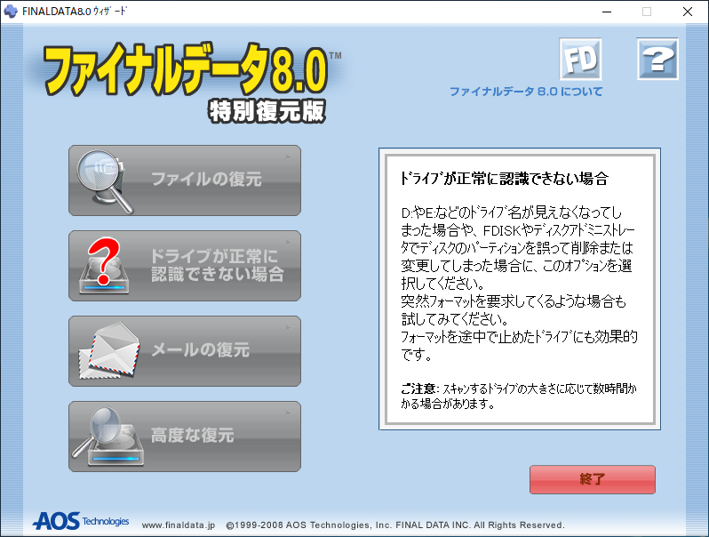709x537 pixels.
Task: Click the red 終了 button
Action: (x=593, y=479)
